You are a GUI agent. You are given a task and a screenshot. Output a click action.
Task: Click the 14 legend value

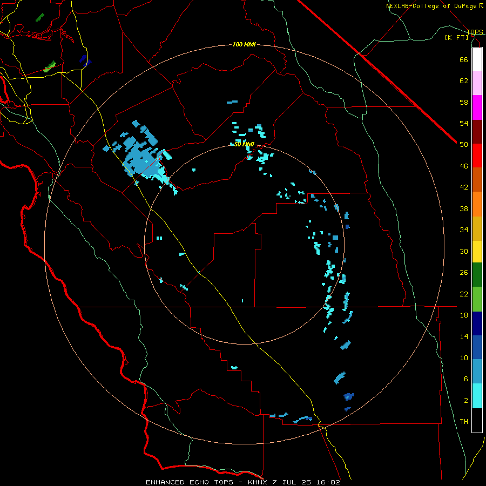click(x=464, y=336)
